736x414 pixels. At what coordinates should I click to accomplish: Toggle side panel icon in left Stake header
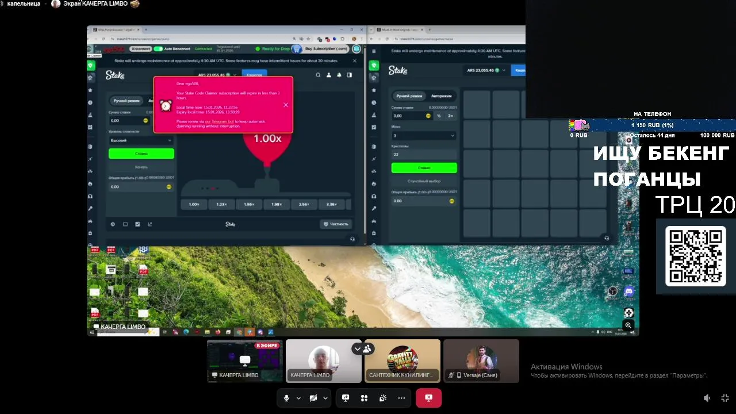click(349, 75)
